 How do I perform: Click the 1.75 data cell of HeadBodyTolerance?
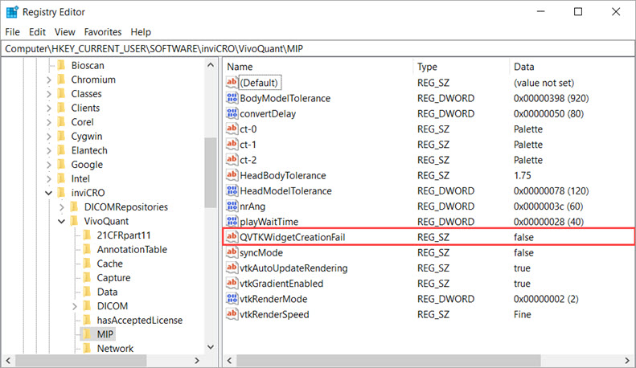(523, 175)
